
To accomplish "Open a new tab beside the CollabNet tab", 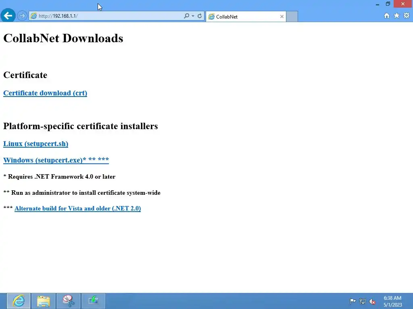I will click(x=292, y=16).
